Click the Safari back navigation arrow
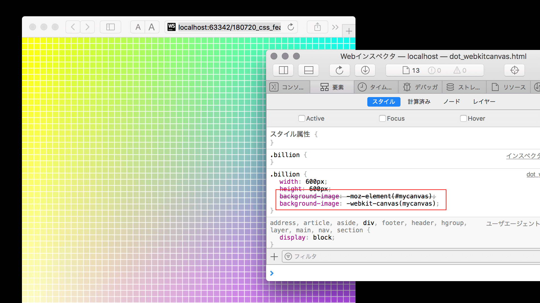The height and width of the screenshot is (303, 540). 73,27
